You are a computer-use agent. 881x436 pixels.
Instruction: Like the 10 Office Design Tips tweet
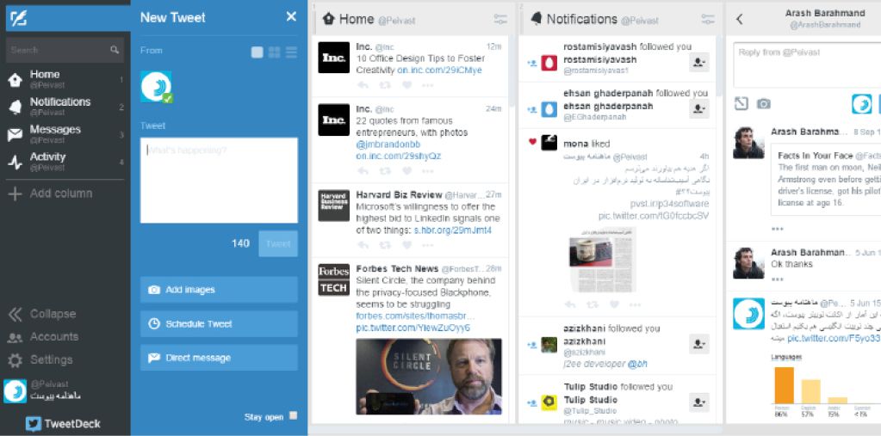[406, 85]
